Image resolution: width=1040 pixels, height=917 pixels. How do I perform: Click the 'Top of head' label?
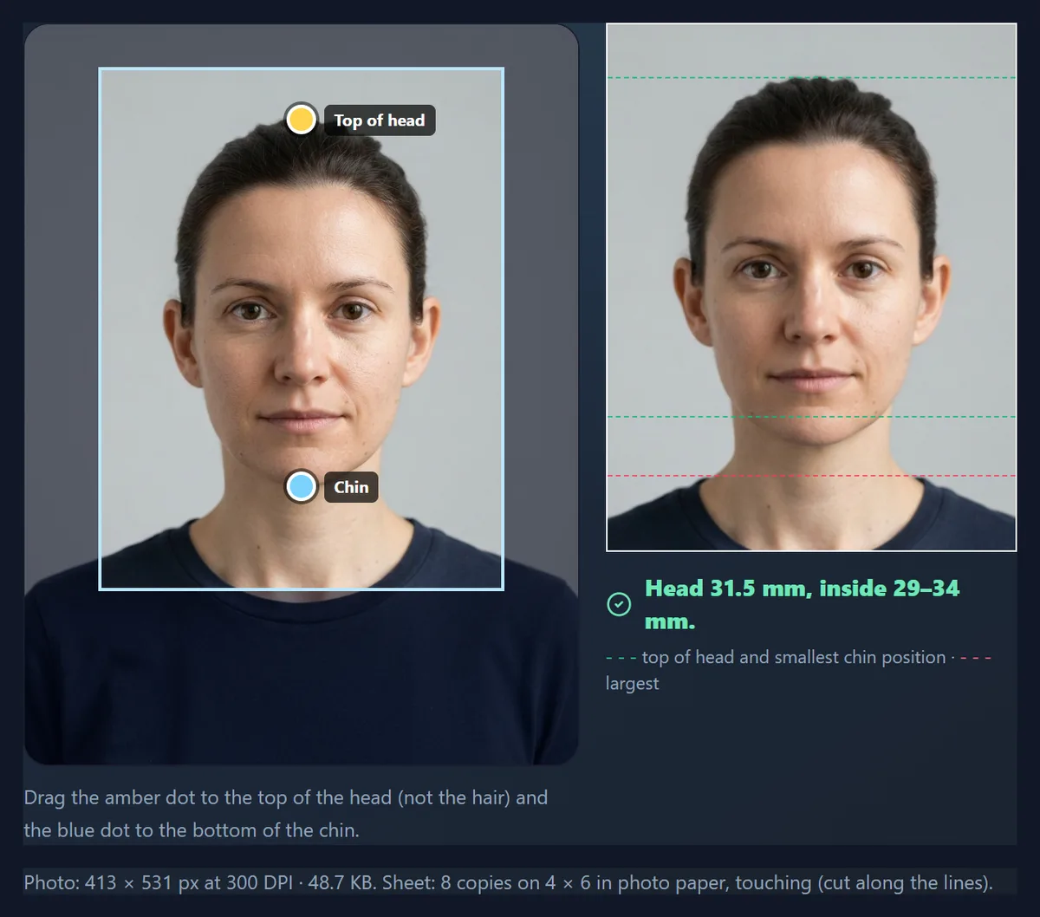coord(380,120)
